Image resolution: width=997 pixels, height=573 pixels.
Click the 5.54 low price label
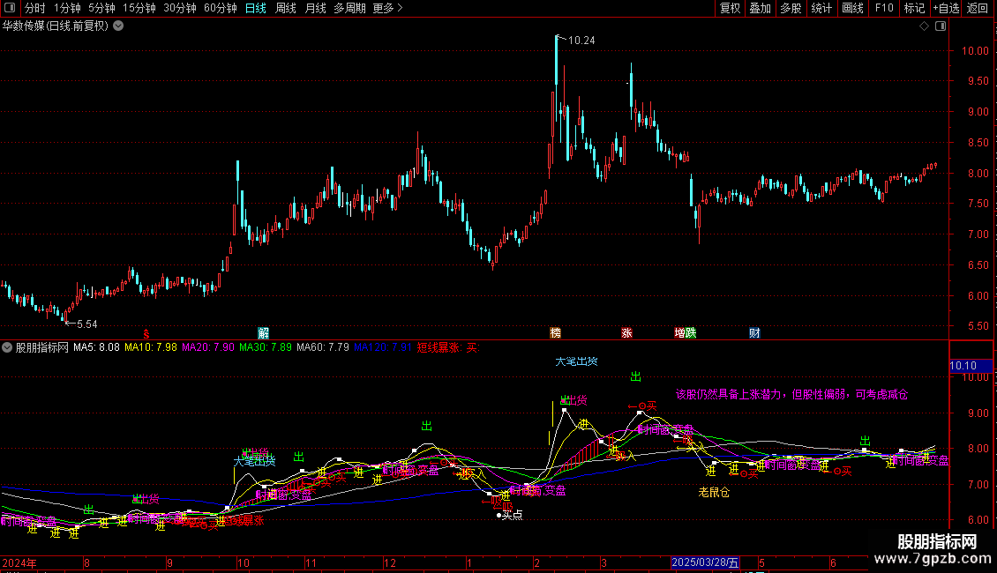pyautogui.click(x=87, y=324)
